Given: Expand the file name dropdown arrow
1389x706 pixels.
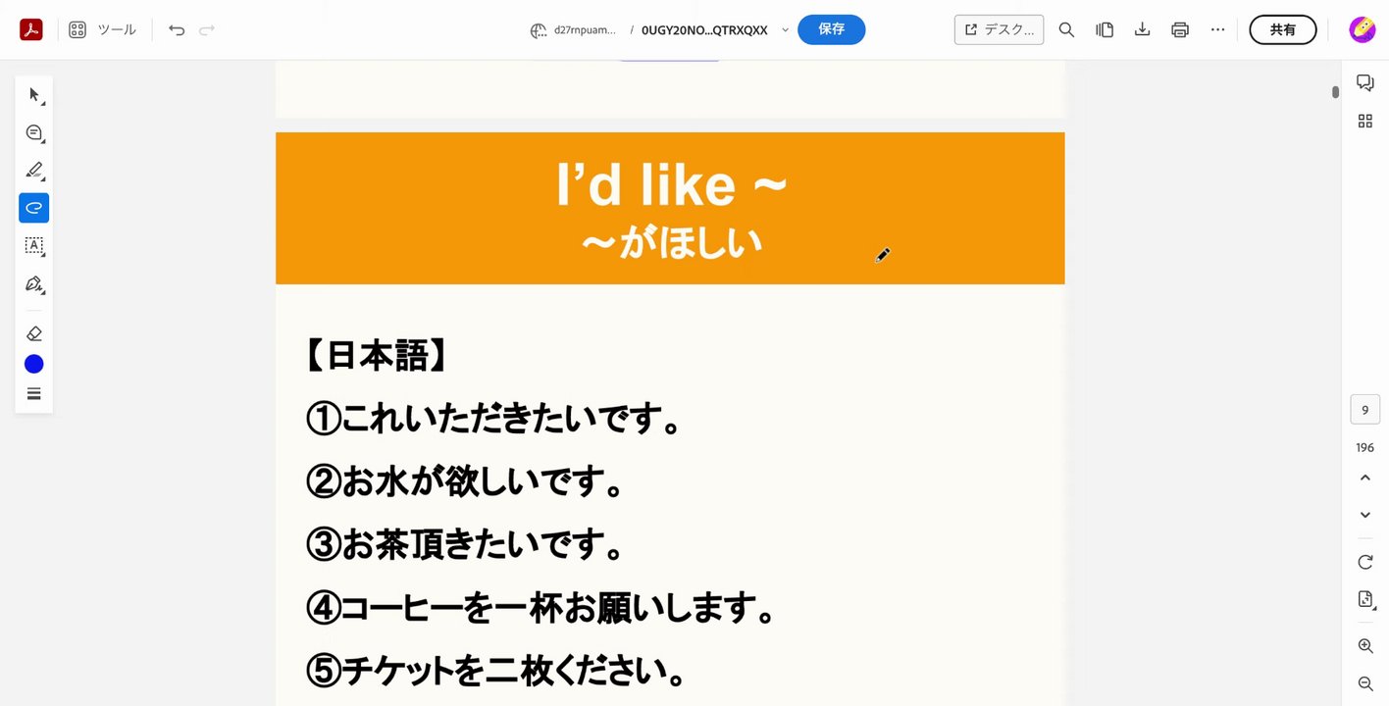Looking at the screenshot, I should (x=785, y=29).
